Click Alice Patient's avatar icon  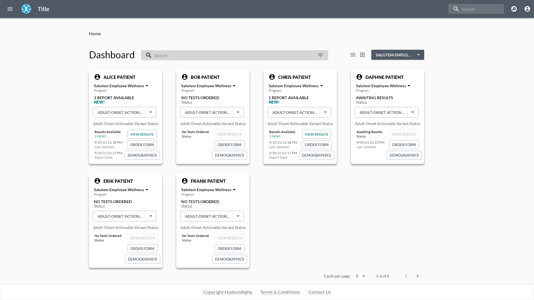[97, 77]
